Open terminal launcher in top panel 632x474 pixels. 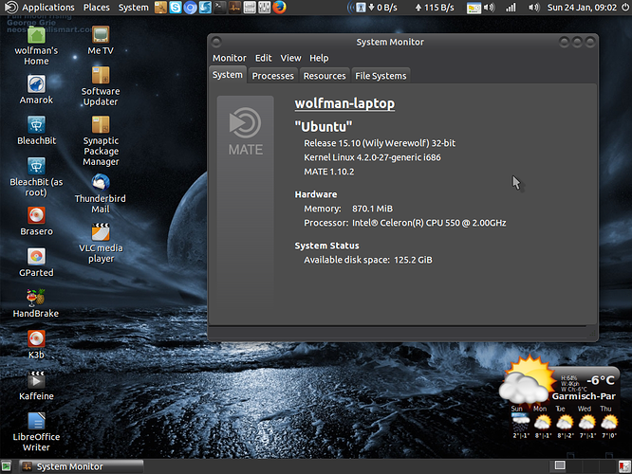[220, 8]
